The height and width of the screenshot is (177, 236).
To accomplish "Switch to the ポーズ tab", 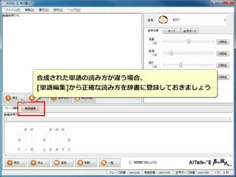I will point(172,31).
